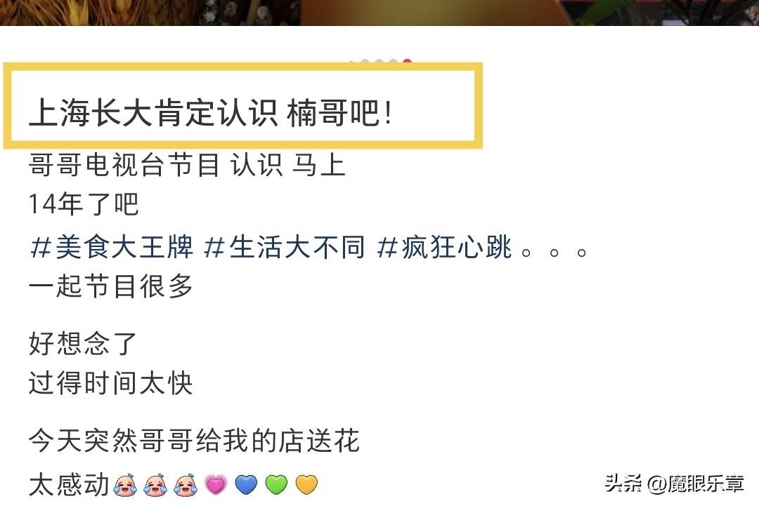
Task: Click the blue heart emoji
Action: point(246,485)
